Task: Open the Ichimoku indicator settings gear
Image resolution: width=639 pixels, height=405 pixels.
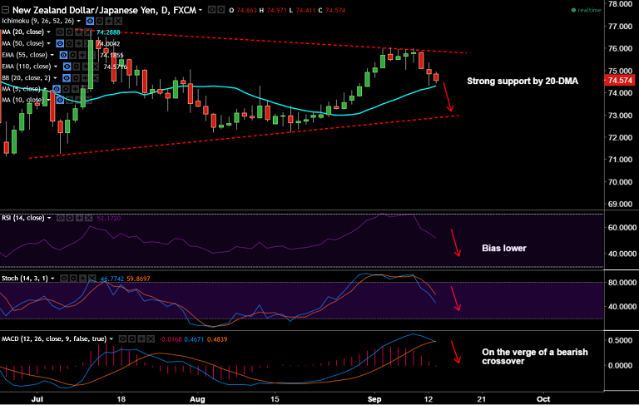Action: (100, 21)
